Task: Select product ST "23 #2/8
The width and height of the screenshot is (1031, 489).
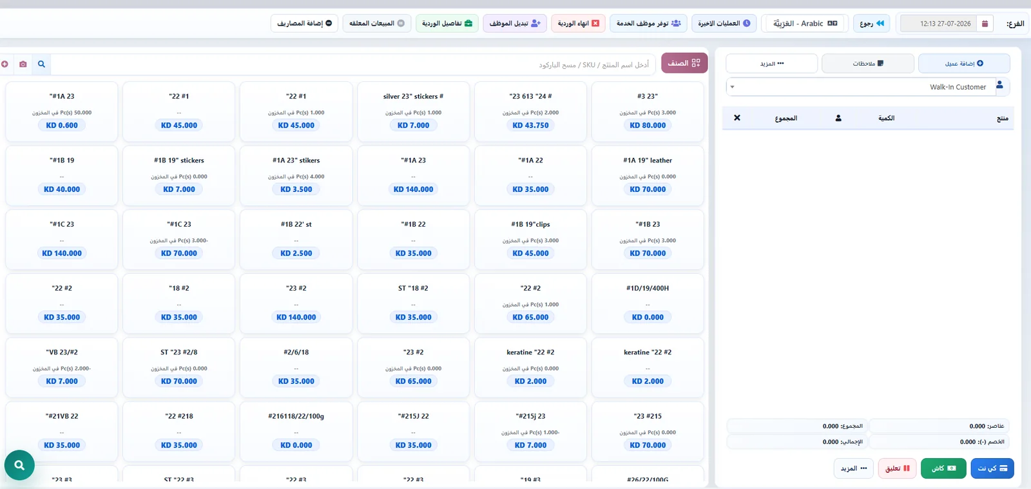Action: (178, 367)
